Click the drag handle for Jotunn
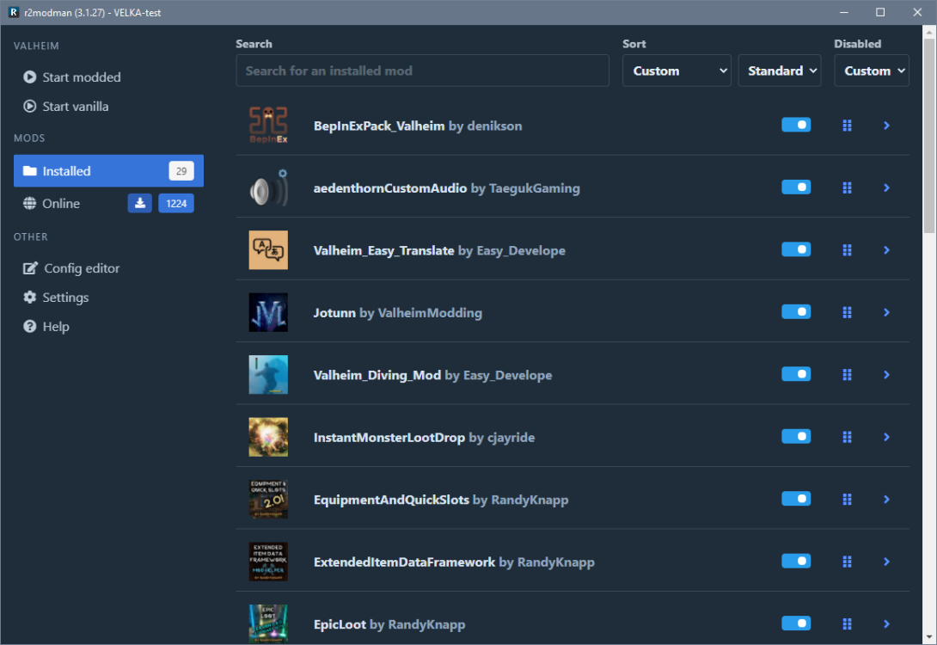Image resolution: width=937 pixels, height=645 pixels. pos(847,312)
